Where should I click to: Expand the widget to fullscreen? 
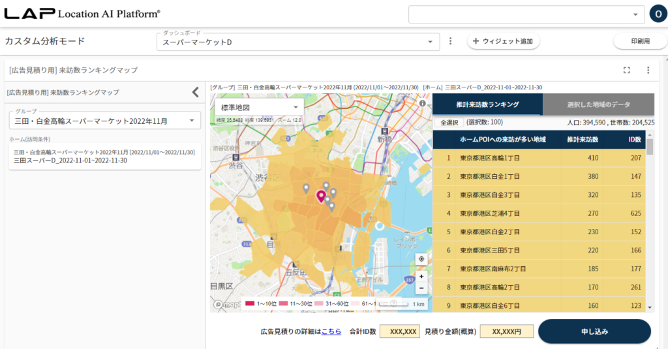627,70
